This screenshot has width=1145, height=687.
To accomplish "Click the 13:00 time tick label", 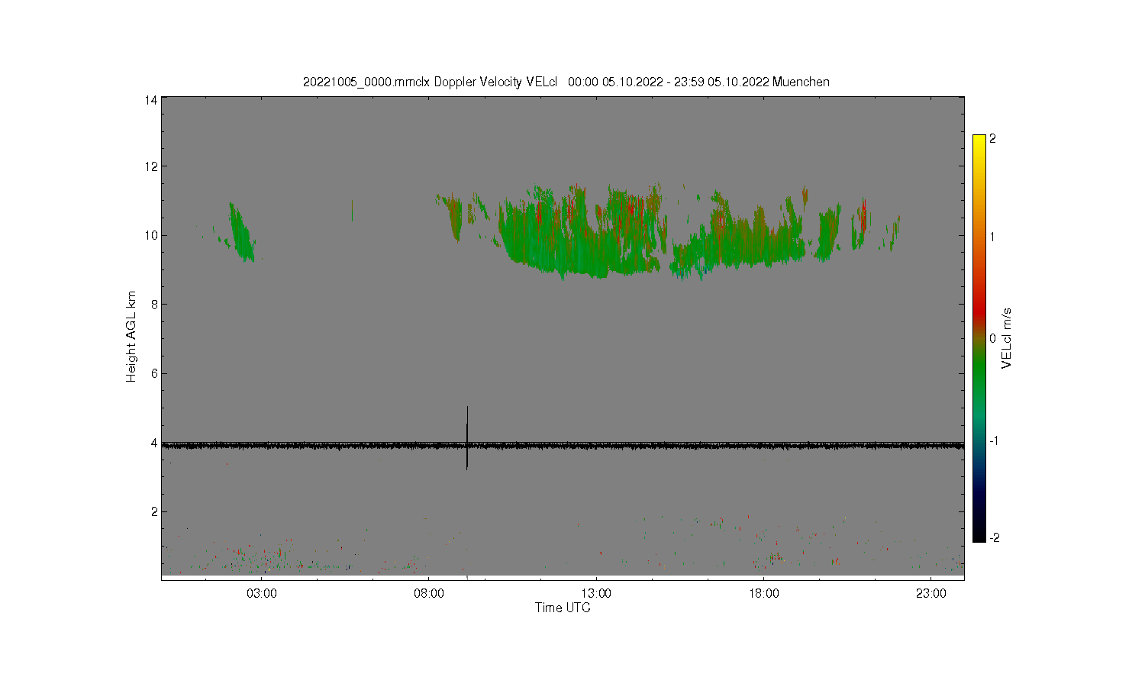I will click(x=596, y=593).
